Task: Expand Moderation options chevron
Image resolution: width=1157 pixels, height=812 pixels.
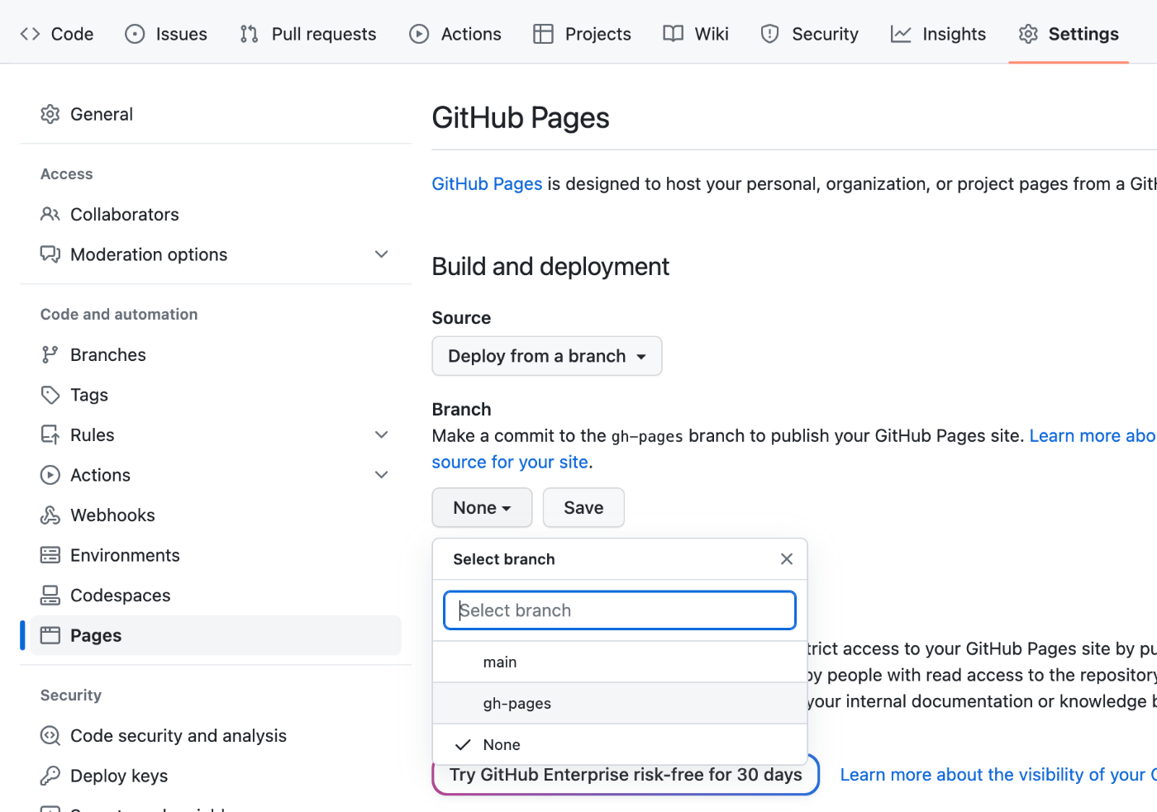Action: click(382, 254)
